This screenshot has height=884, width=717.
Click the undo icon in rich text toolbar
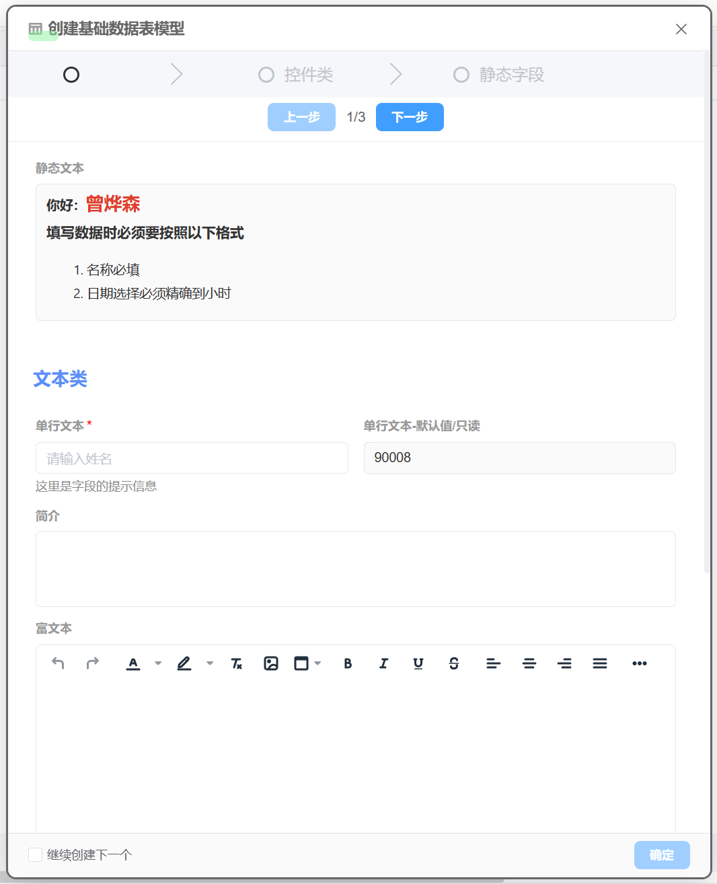point(58,663)
